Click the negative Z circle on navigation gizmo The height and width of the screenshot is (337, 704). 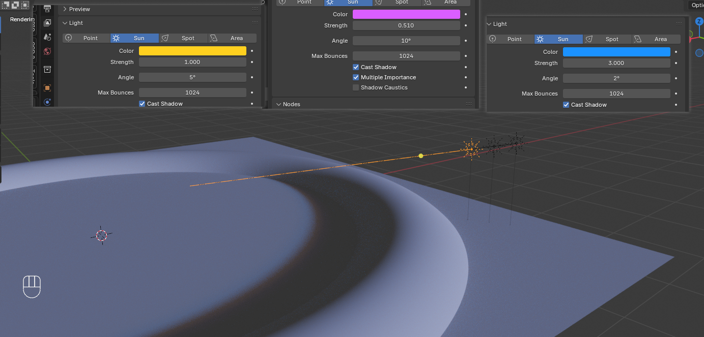click(699, 53)
